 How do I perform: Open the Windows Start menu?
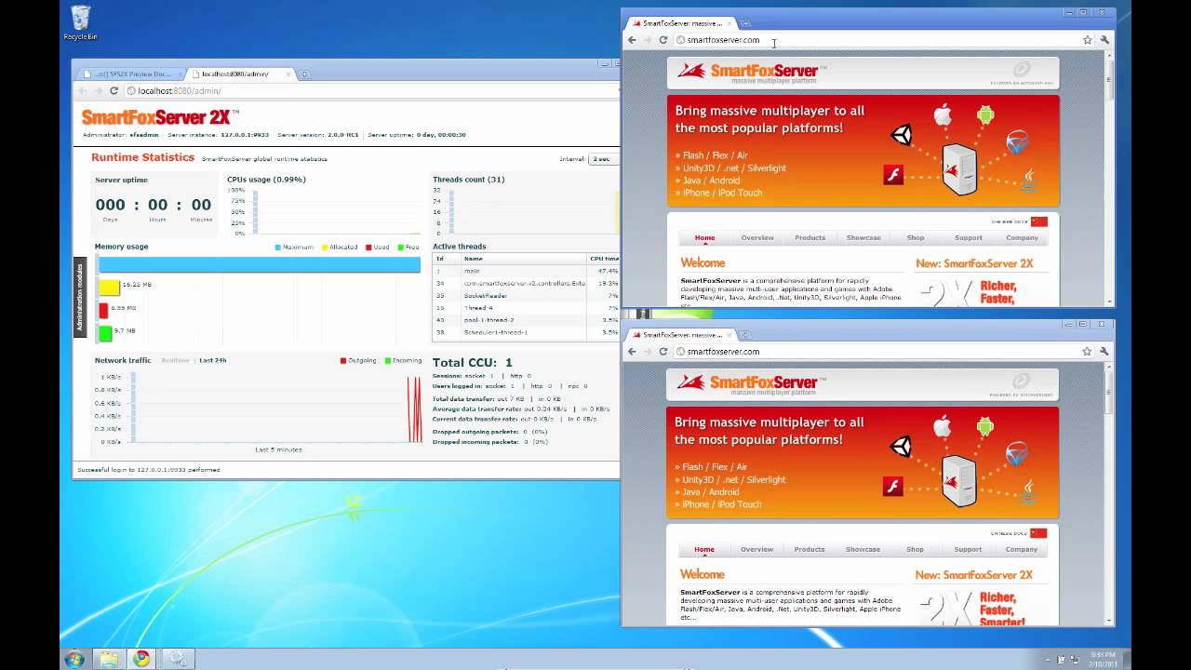click(x=74, y=660)
